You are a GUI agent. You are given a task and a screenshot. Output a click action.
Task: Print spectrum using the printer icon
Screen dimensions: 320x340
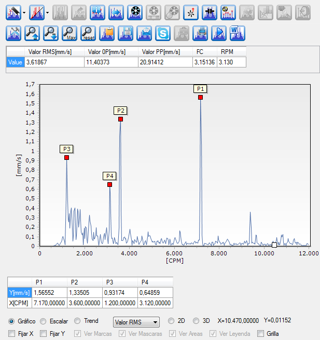tap(200, 33)
